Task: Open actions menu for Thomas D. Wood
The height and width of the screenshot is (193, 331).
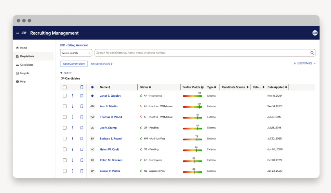Action: (x=72, y=117)
